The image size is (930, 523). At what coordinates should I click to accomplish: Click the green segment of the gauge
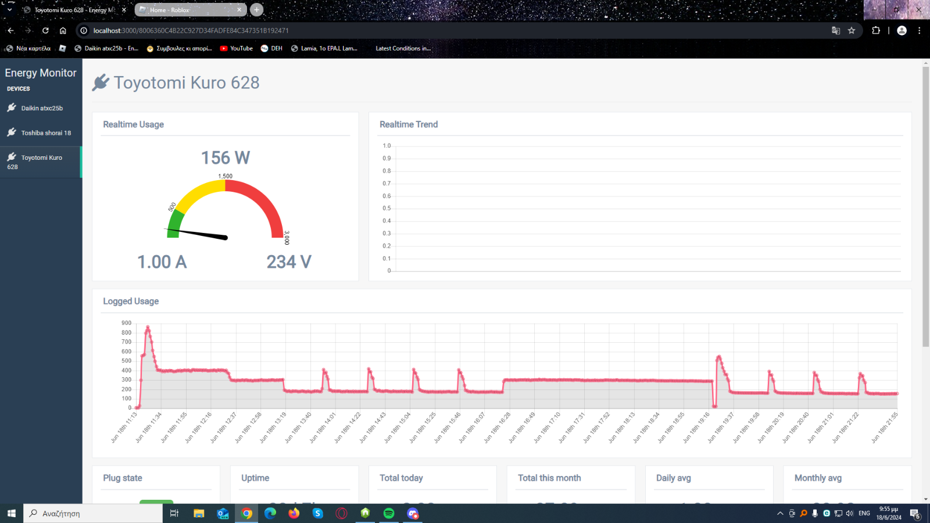pyautogui.click(x=174, y=224)
